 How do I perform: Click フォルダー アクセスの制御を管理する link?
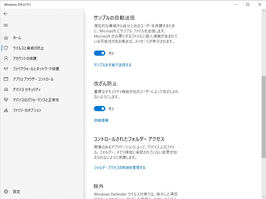tap(120, 167)
